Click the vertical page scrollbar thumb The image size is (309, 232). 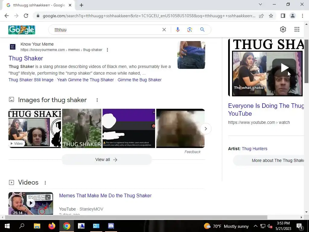pos(306,61)
